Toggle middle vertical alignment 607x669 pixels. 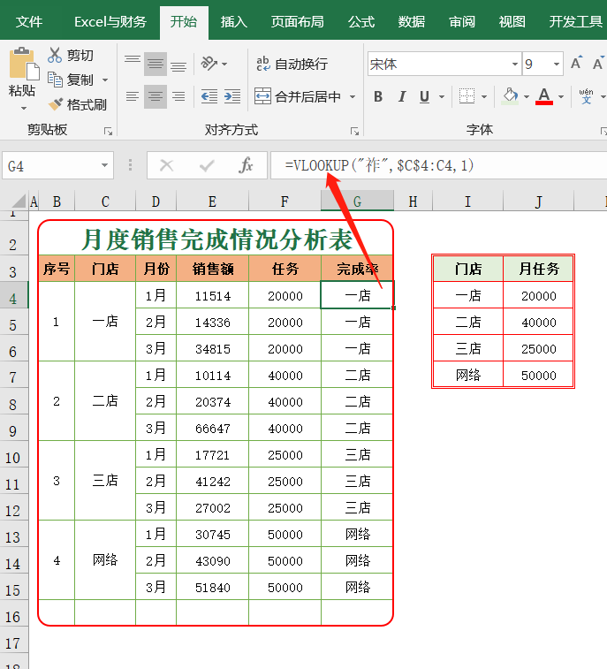[x=156, y=64]
